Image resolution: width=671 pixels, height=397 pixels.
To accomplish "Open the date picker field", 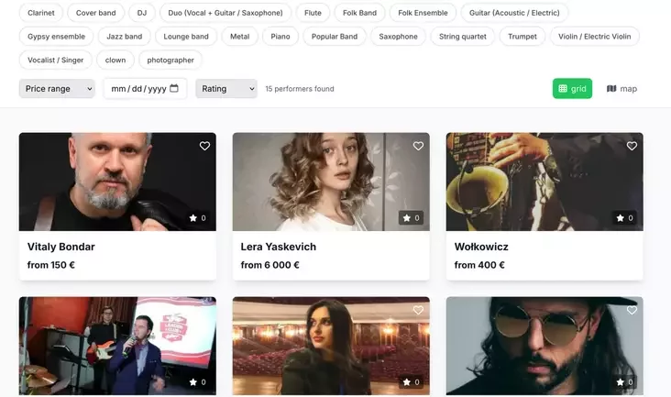I will pos(139,89).
